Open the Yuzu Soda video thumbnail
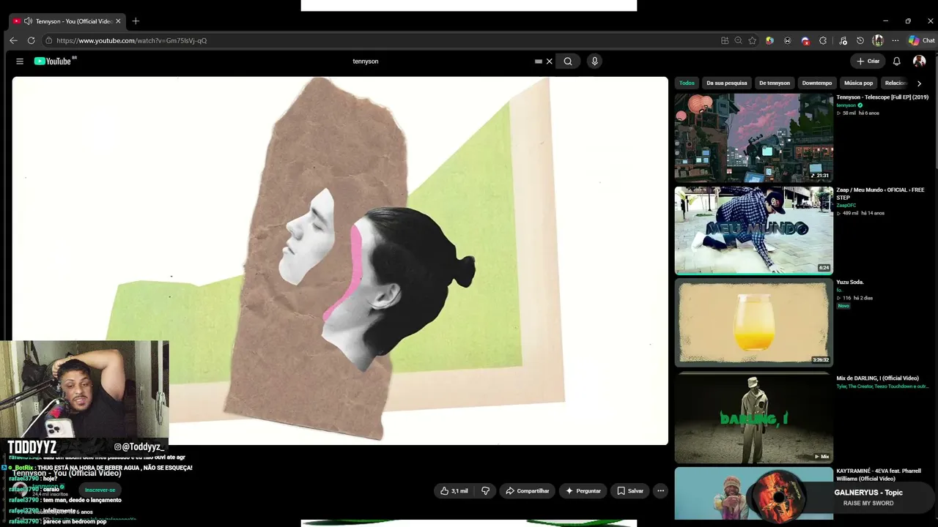 [x=753, y=322]
